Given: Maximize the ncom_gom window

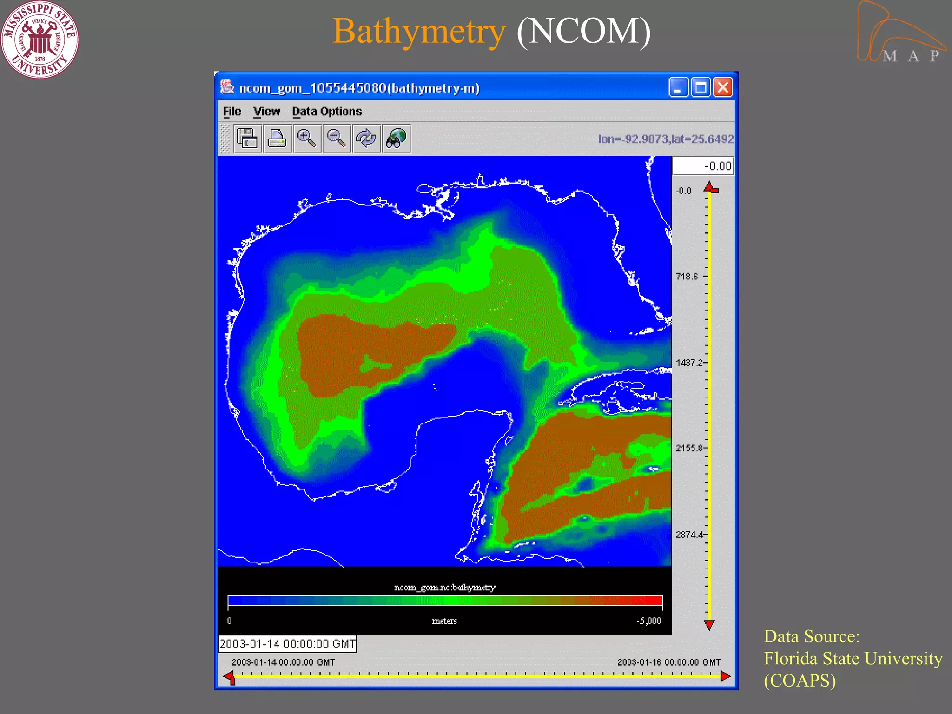Looking at the screenshot, I should click(701, 87).
